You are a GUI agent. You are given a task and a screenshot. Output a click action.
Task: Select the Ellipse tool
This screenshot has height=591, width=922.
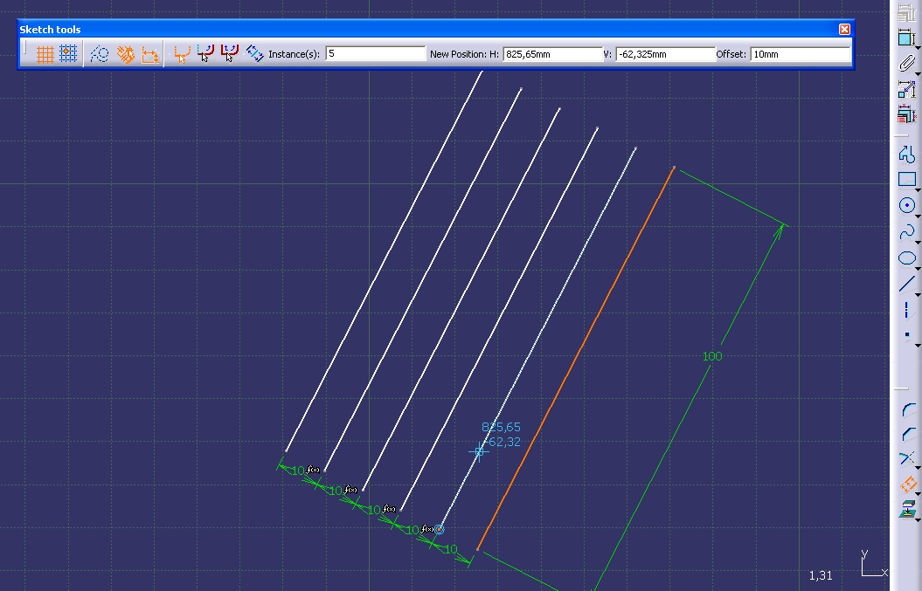coord(907,258)
